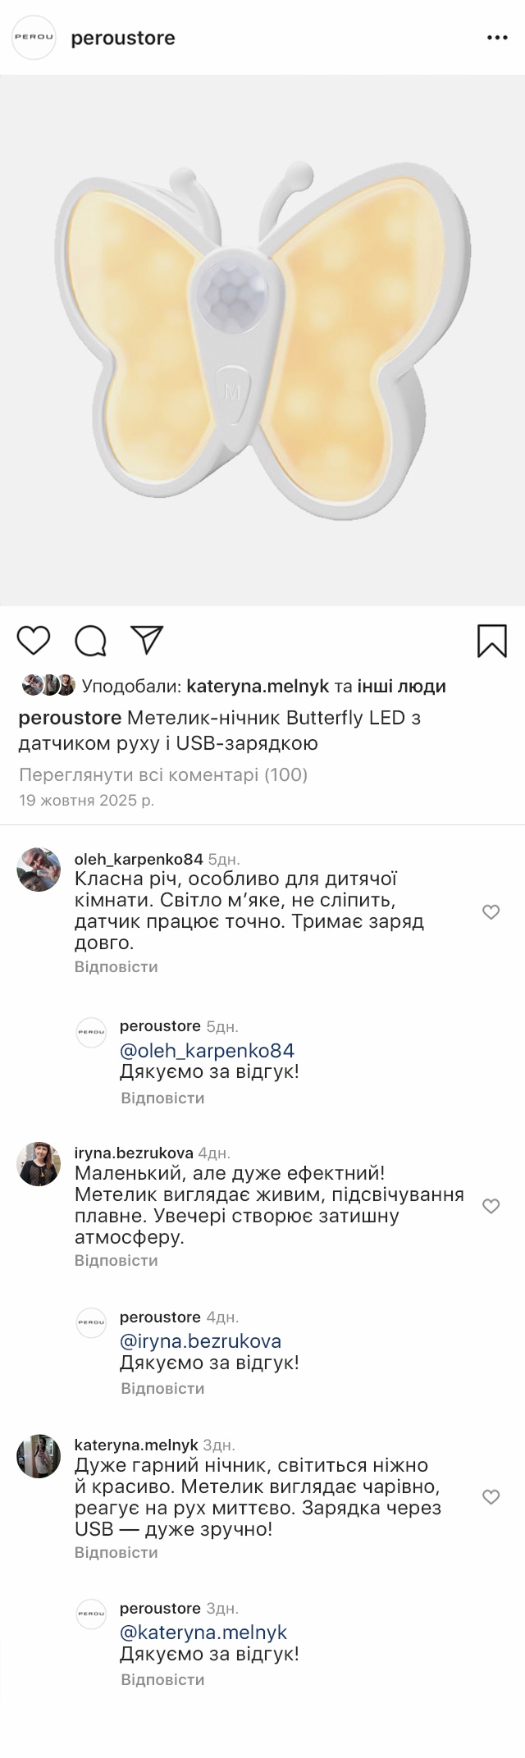The image size is (525, 1758).
Task: Heart kateryna.melnyk's comment about the night light
Action: pyautogui.click(x=491, y=1497)
